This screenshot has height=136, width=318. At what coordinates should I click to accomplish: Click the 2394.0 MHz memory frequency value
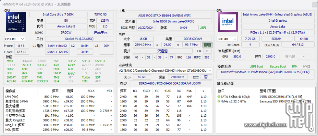coord(142,45)
